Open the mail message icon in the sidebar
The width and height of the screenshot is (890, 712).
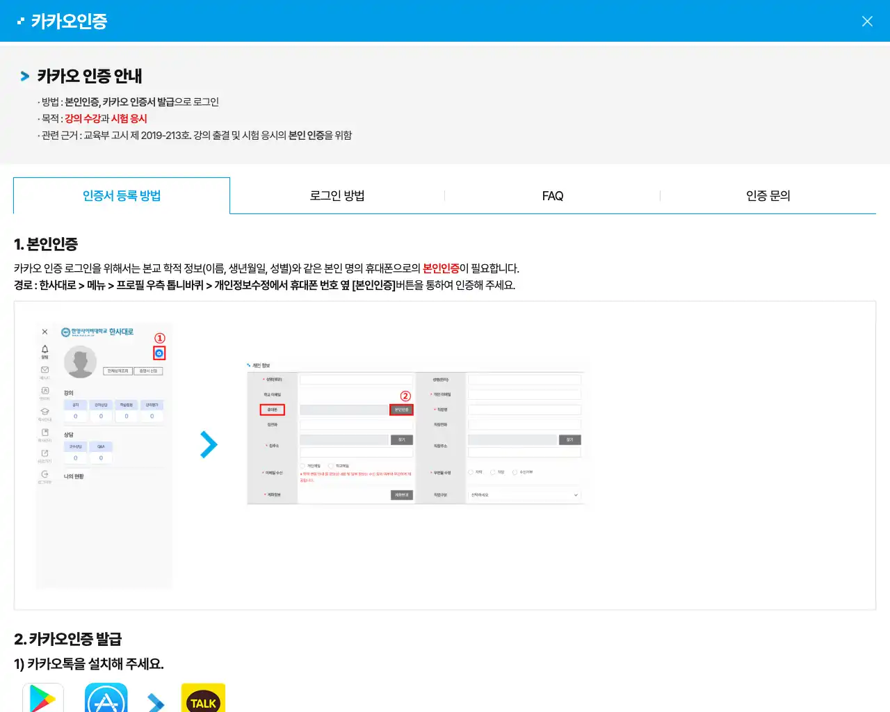pyautogui.click(x=44, y=369)
